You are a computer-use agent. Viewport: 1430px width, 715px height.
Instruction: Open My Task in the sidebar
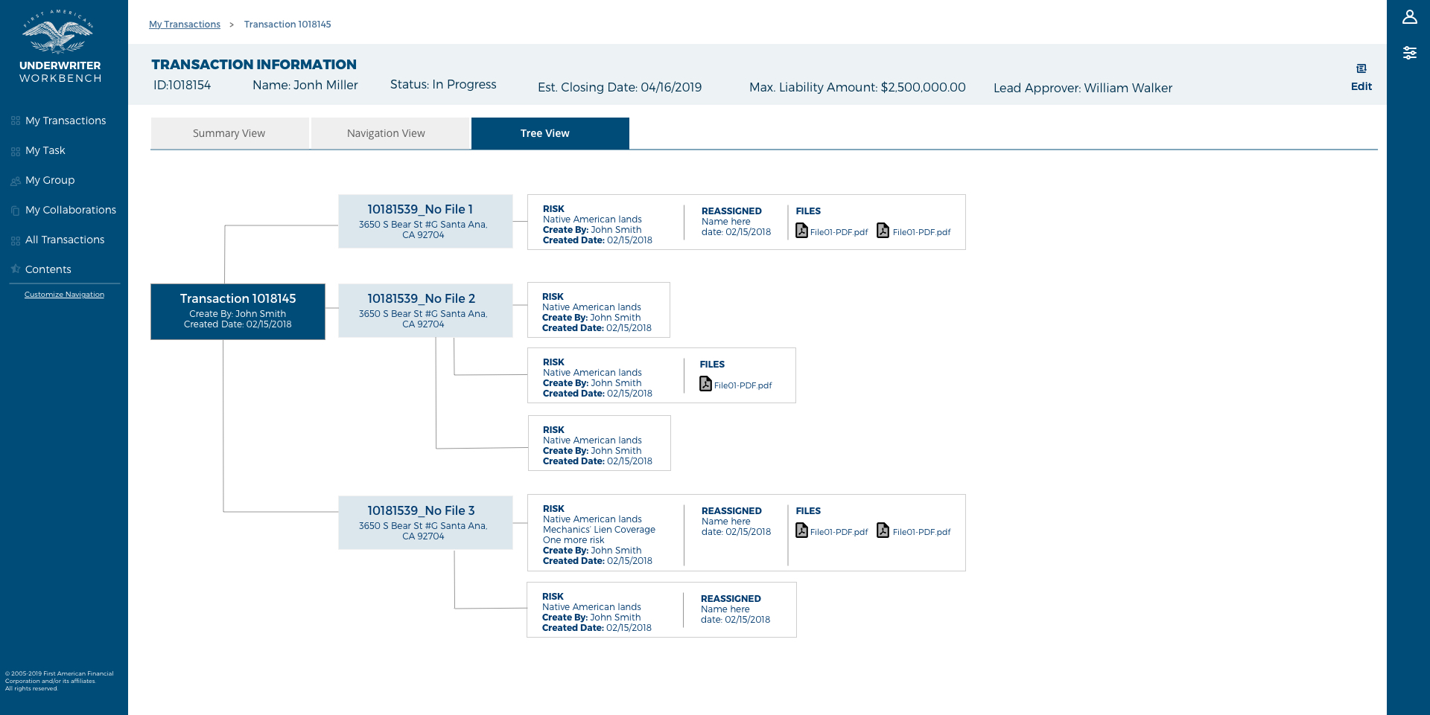(45, 150)
